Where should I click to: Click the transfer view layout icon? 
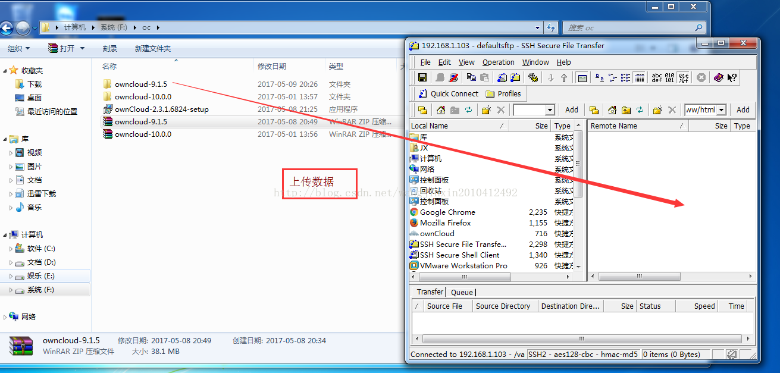pyautogui.click(x=582, y=78)
